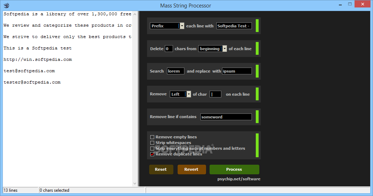Click the text area scroll down arrow

click(135, 184)
